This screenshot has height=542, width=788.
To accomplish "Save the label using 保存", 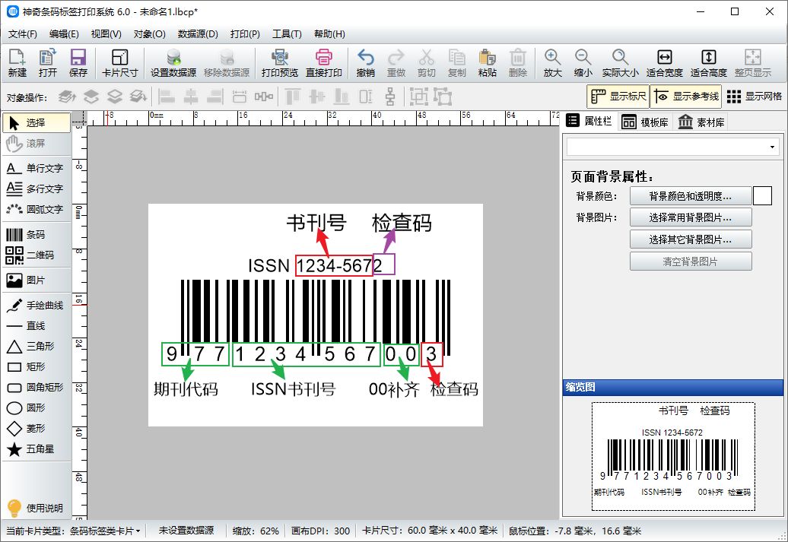I will point(78,63).
